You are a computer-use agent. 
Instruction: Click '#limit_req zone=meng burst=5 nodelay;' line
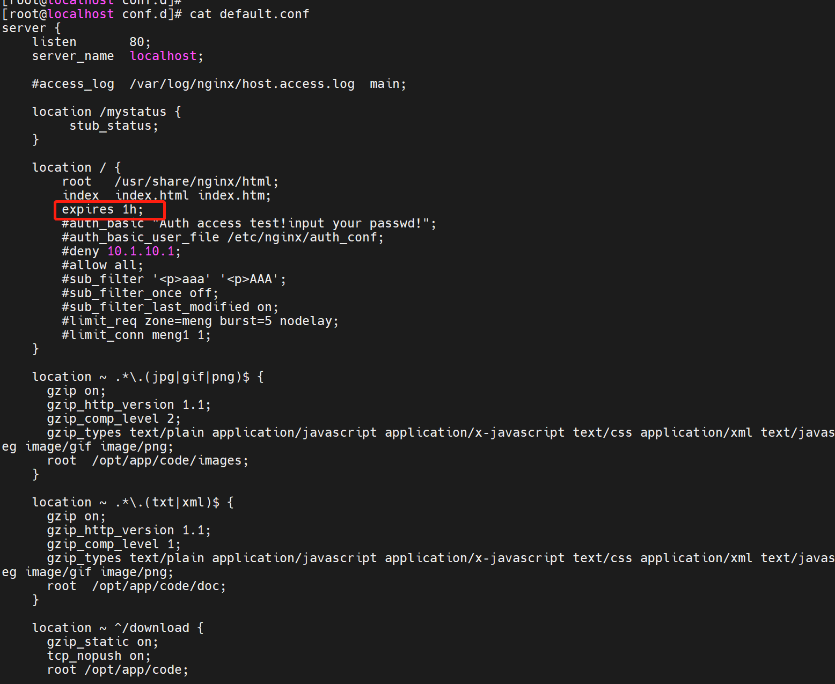coord(200,321)
